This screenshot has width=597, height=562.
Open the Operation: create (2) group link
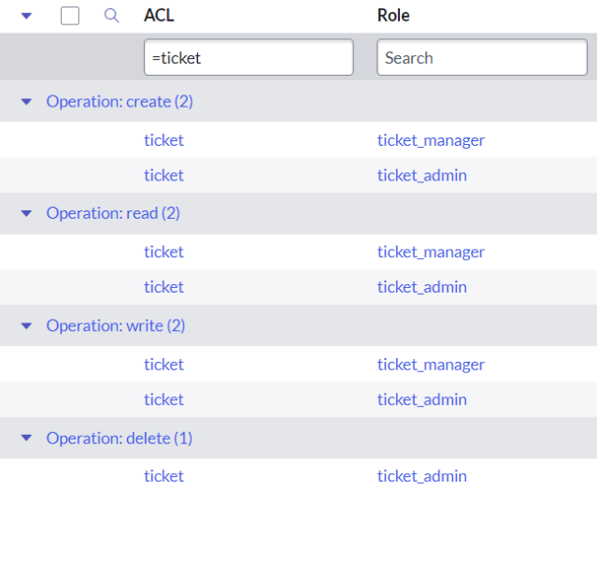120,101
